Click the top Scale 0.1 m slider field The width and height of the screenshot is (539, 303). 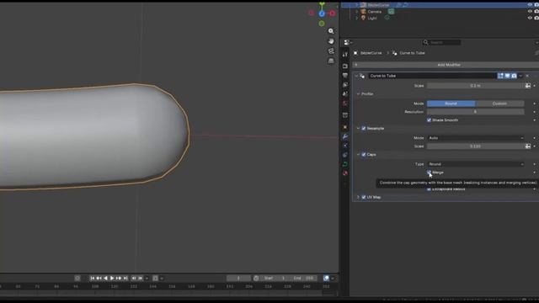click(x=475, y=86)
